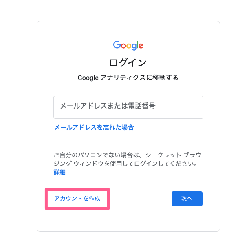Viewport: 251px width, 237px height.
Task: Follow the forgot email address link
Action: 94,127
